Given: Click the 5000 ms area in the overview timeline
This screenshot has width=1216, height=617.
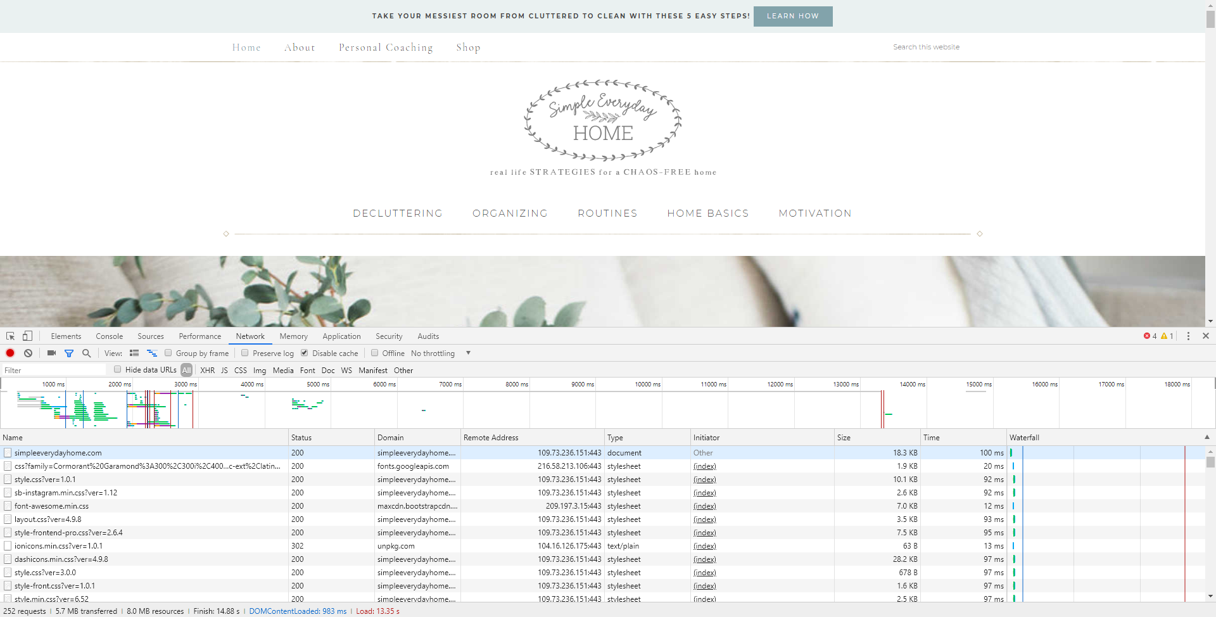Looking at the screenshot, I should (318, 384).
